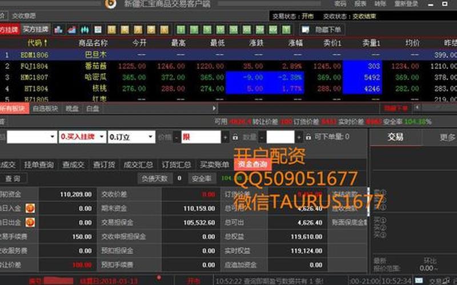Switch to the 更多 panel tab
This screenshot has height=285, width=457.
pos(447,137)
